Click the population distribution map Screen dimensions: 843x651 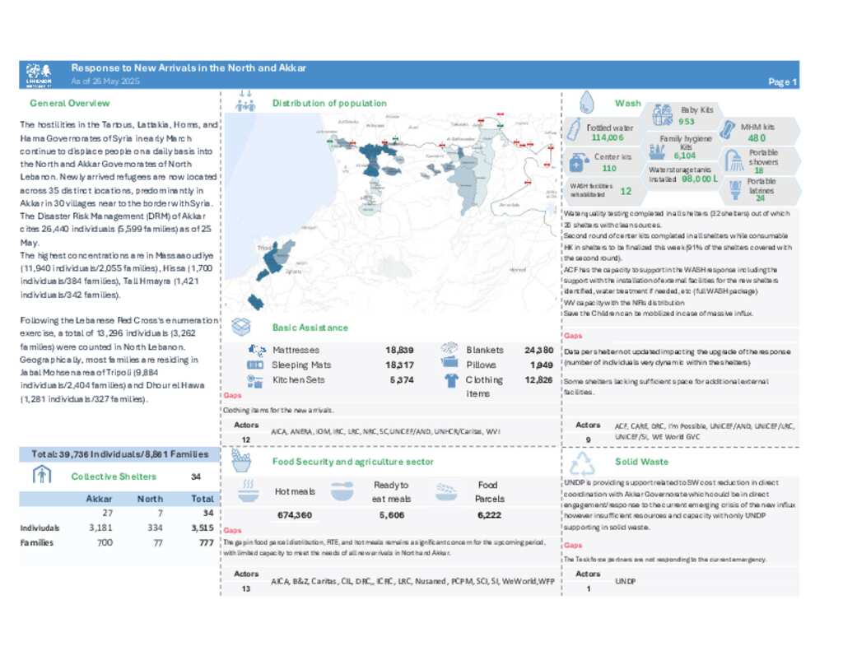[390, 214]
